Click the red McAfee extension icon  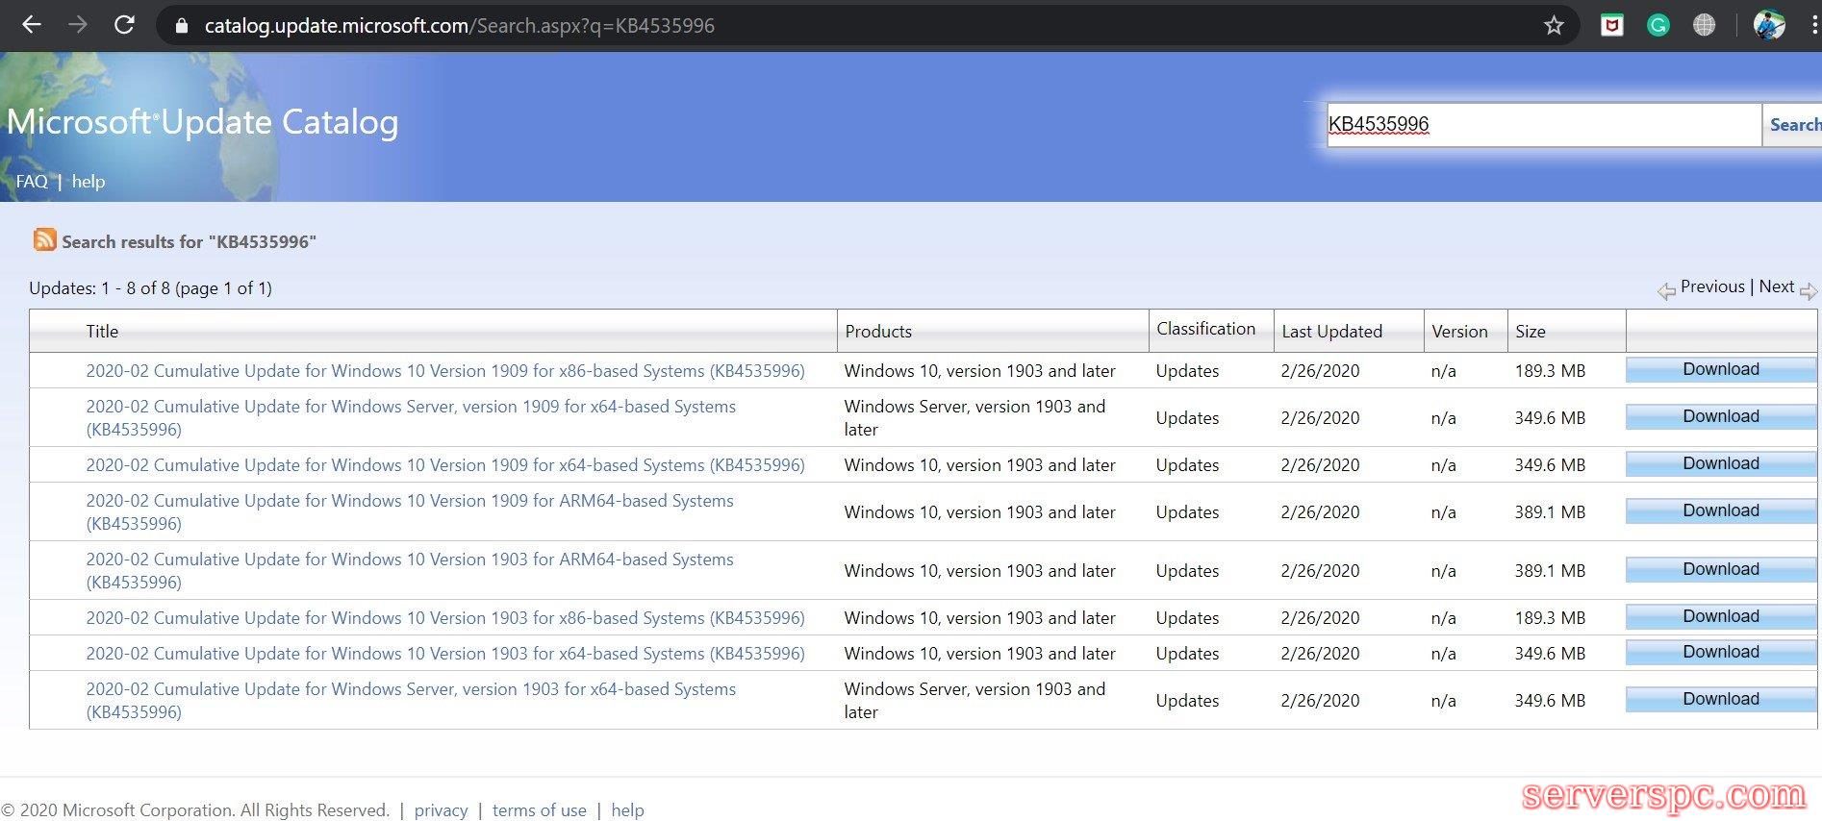click(1612, 26)
